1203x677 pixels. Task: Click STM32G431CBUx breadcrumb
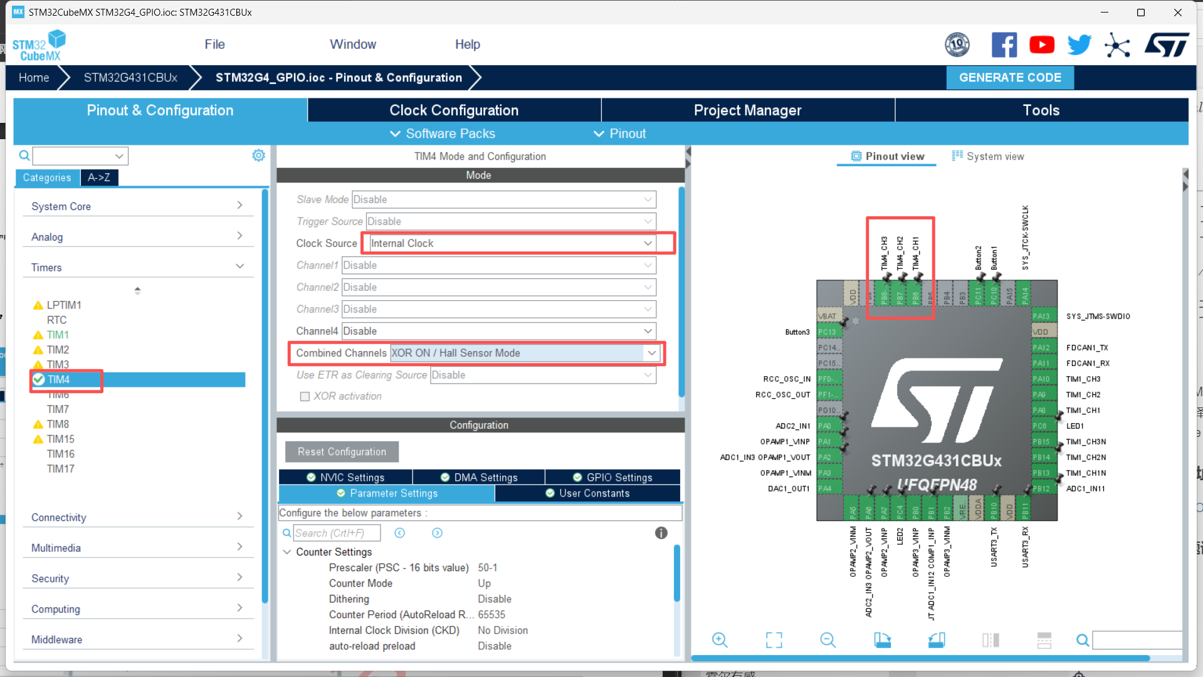coord(130,78)
